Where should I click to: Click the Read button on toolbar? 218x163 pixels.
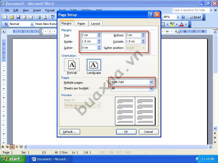[195, 17]
